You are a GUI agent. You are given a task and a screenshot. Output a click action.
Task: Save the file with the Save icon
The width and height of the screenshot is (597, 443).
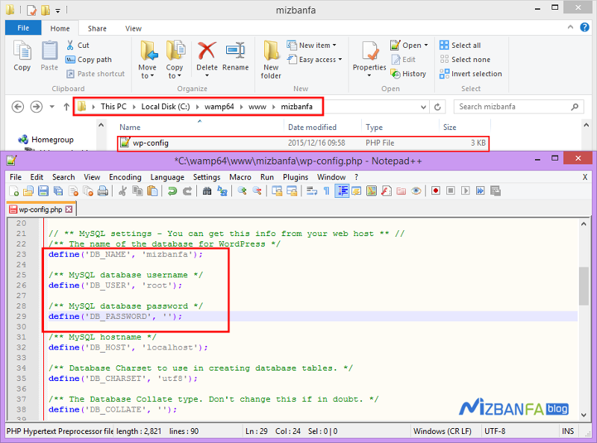pyautogui.click(x=43, y=190)
